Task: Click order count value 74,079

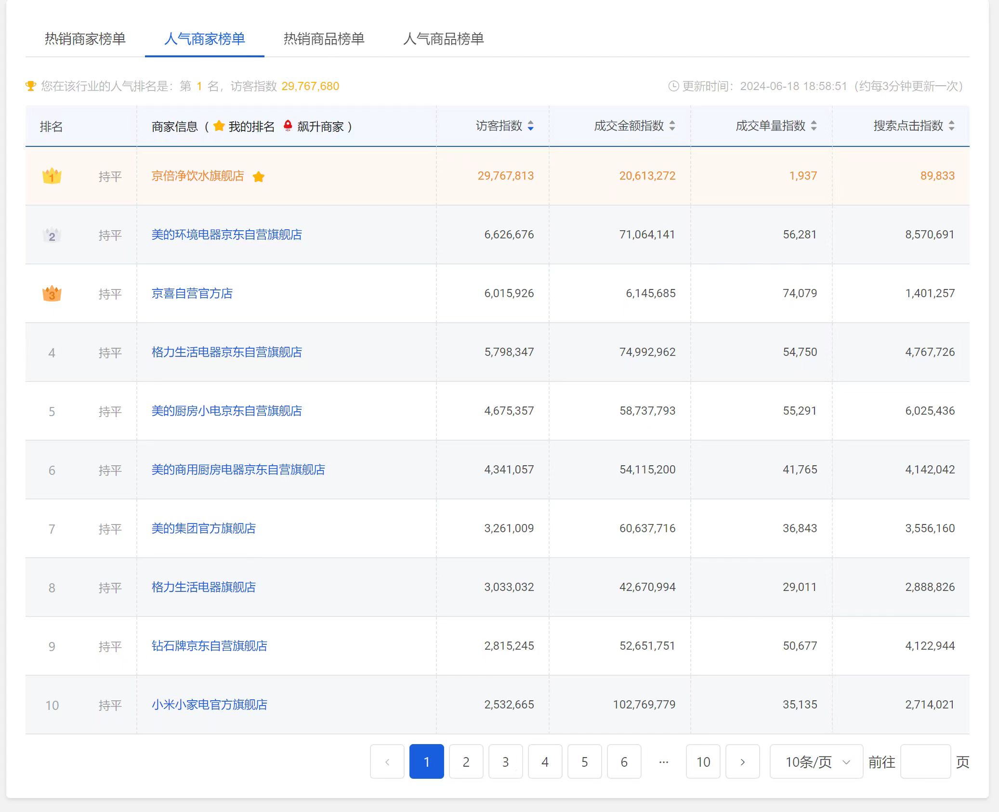Action: (800, 293)
